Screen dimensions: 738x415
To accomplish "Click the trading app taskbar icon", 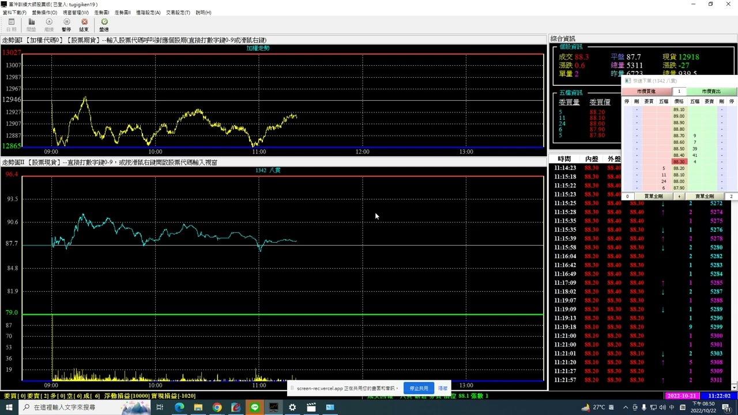I will click(x=273, y=407).
